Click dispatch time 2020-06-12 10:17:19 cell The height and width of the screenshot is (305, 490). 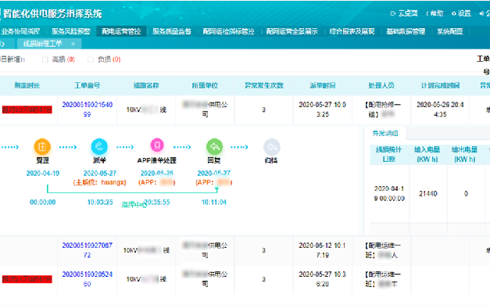tap(323, 250)
